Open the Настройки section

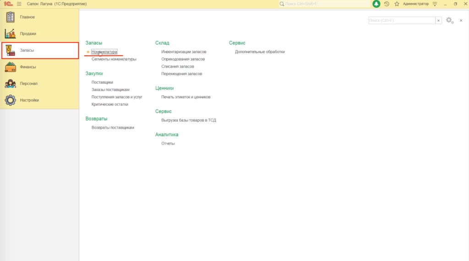40,100
